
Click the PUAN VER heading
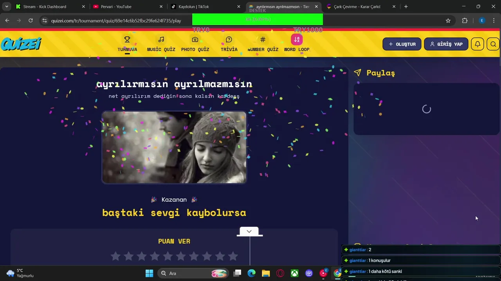coord(174,241)
